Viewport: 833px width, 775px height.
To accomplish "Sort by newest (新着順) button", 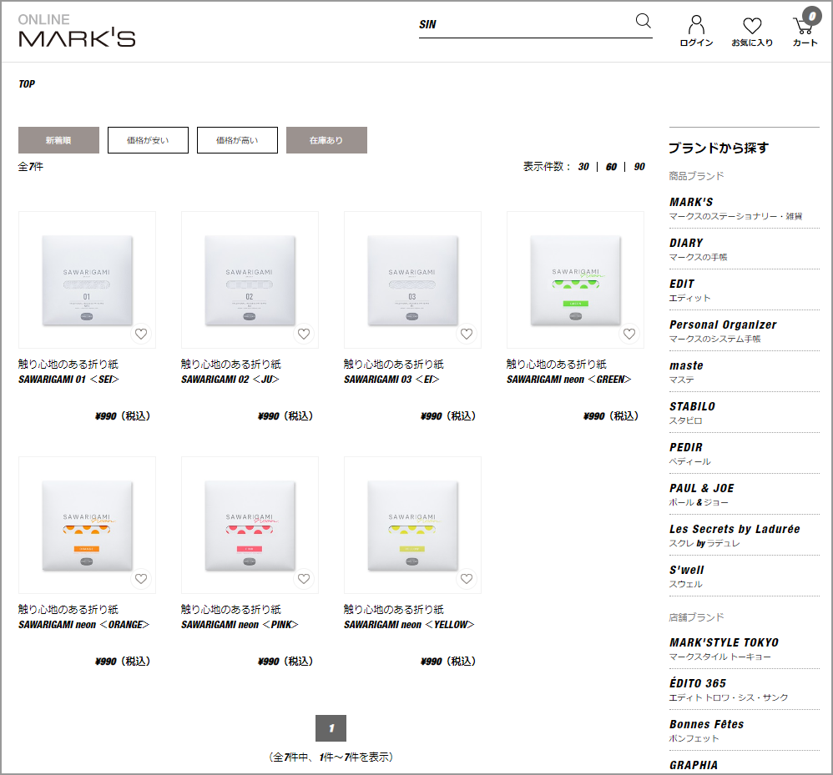I will pyautogui.click(x=58, y=140).
